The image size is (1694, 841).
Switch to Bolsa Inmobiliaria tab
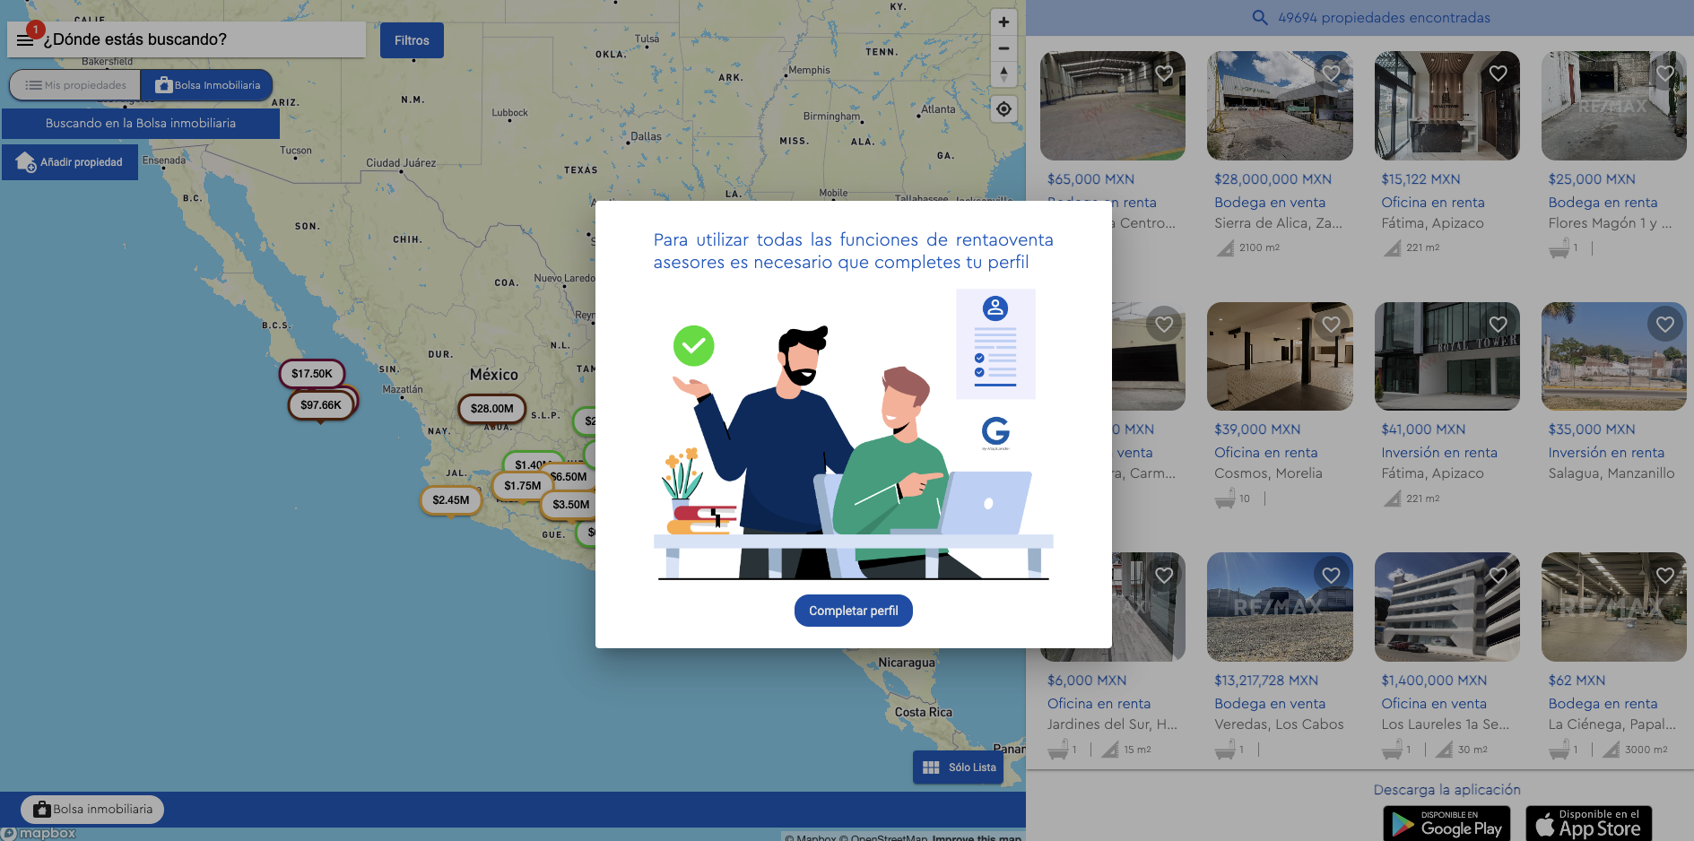pyautogui.click(x=207, y=85)
